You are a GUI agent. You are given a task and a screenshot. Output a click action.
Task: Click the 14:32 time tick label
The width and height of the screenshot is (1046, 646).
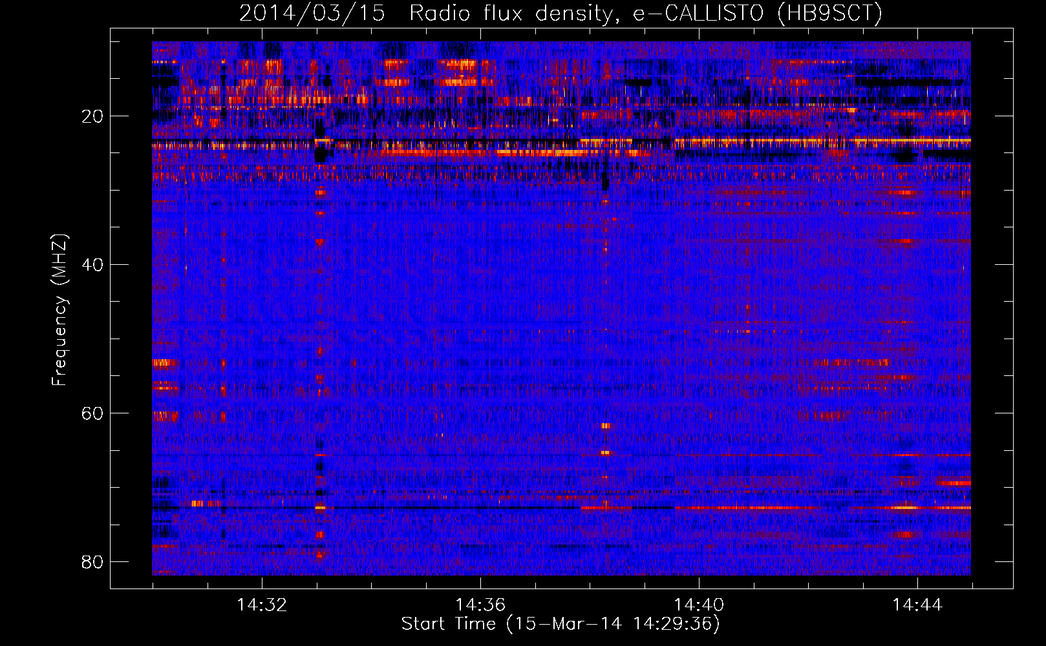pos(262,605)
